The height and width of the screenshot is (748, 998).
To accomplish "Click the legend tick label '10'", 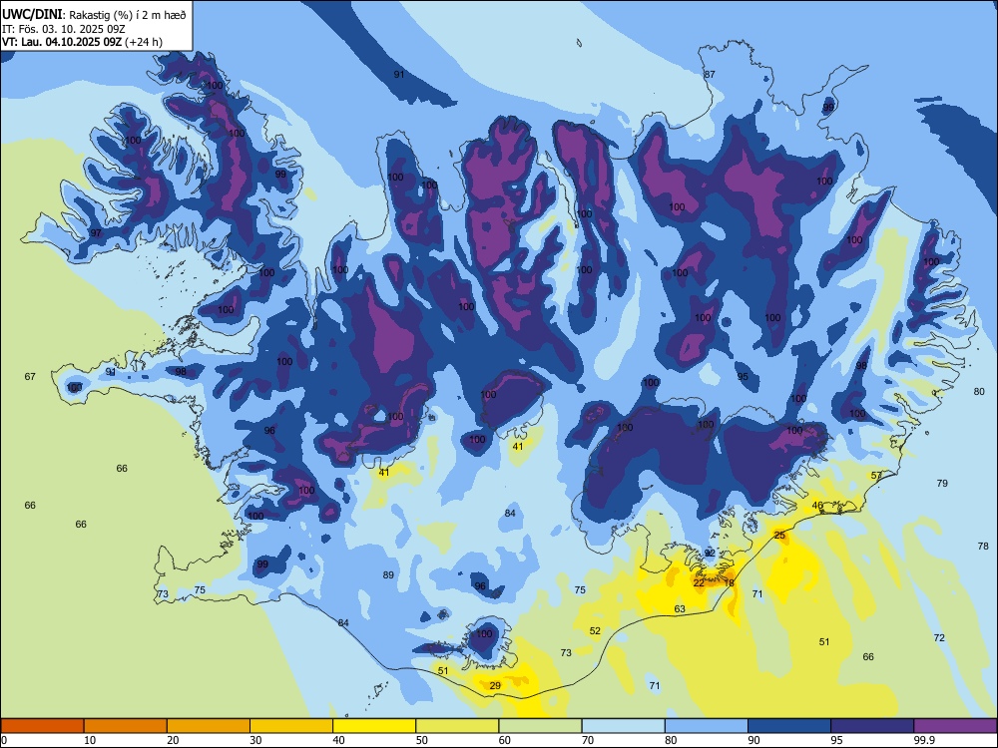I will [x=90, y=740].
